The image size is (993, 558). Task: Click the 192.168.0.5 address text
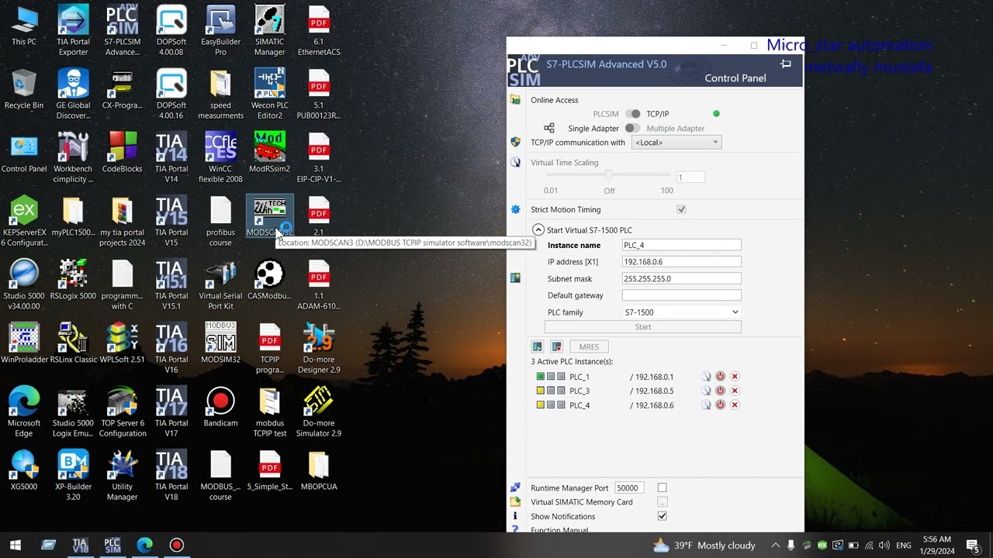point(654,391)
